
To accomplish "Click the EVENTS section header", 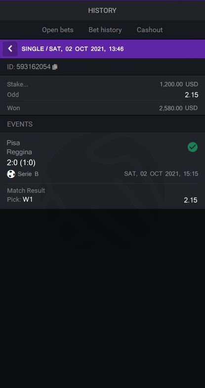I will point(20,124).
